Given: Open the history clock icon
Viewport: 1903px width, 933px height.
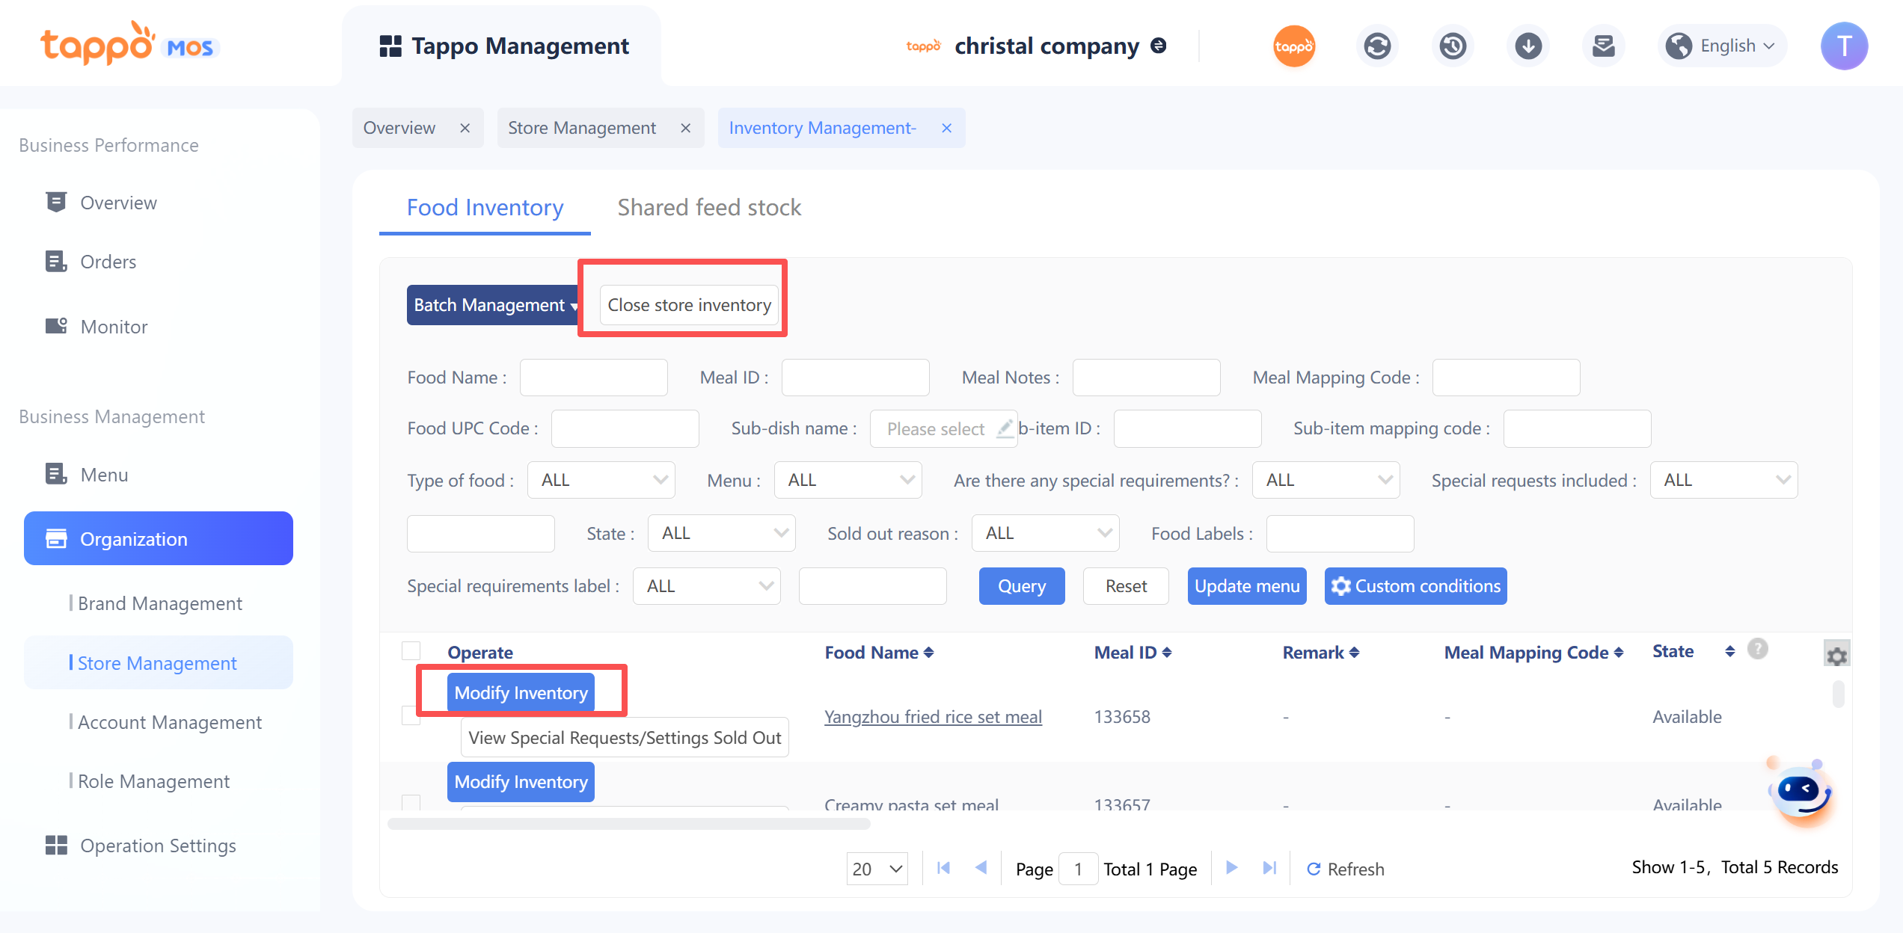Looking at the screenshot, I should (x=1453, y=46).
